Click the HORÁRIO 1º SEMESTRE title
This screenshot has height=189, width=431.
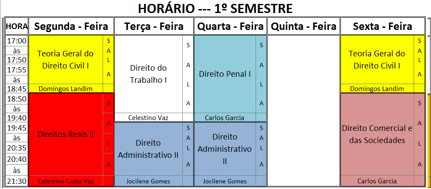click(x=215, y=8)
